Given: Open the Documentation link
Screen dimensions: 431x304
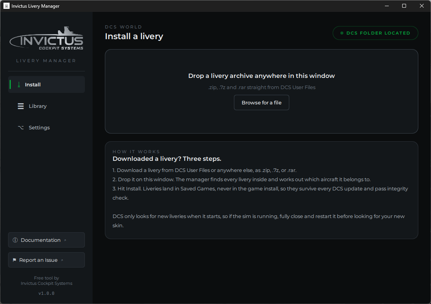Looking at the screenshot, I should [46, 240].
